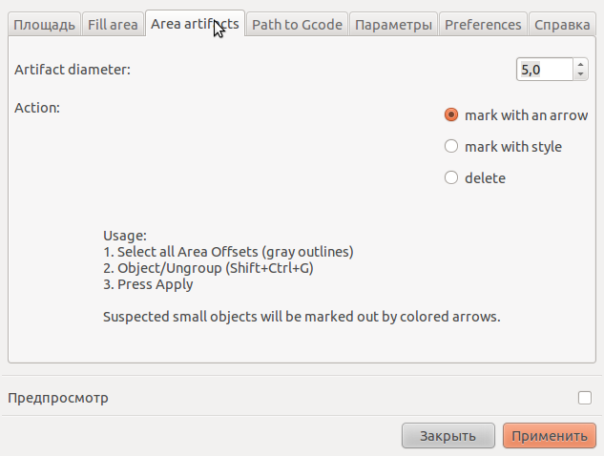Open the Fill area tab
The width and height of the screenshot is (604, 456).
point(113,24)
